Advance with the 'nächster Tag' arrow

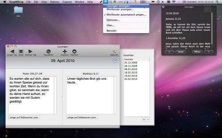click(x=31, y=51)
